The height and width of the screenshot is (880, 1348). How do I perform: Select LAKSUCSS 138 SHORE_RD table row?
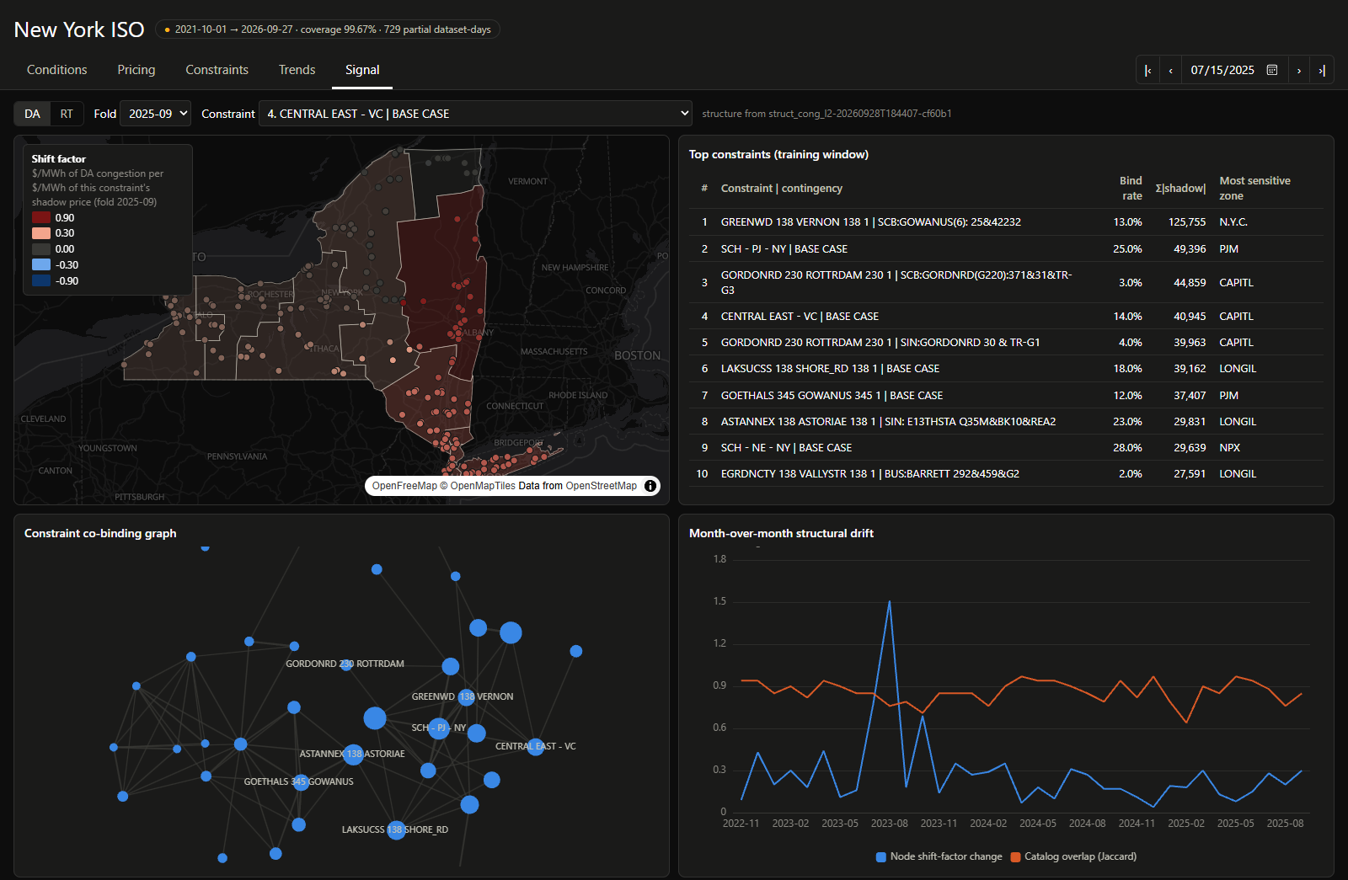click(x=1006, y=369)
